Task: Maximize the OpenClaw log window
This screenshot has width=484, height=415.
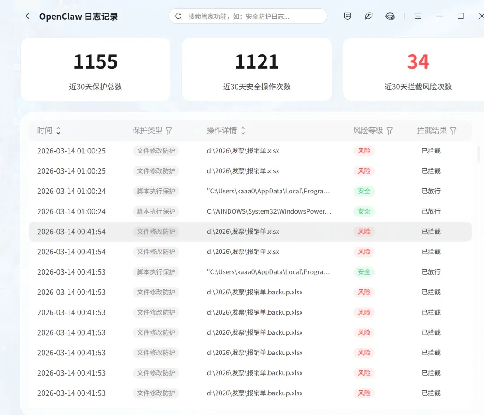Action: (x=461, y=16)
